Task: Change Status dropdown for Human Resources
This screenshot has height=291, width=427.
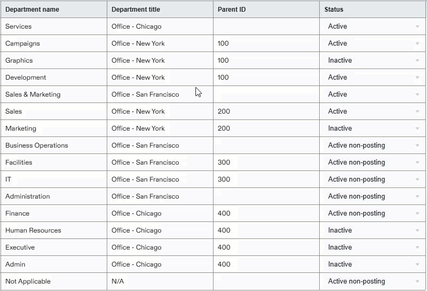Action: tap(417, 230)
